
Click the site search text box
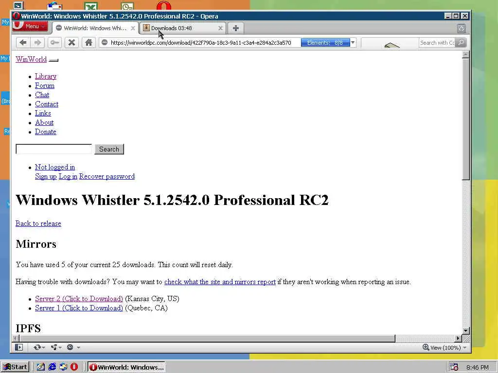pyautogui.click(x=54, y=149)
